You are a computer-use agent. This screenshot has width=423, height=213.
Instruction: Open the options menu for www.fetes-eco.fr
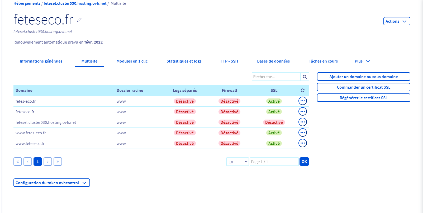[302, 133]
